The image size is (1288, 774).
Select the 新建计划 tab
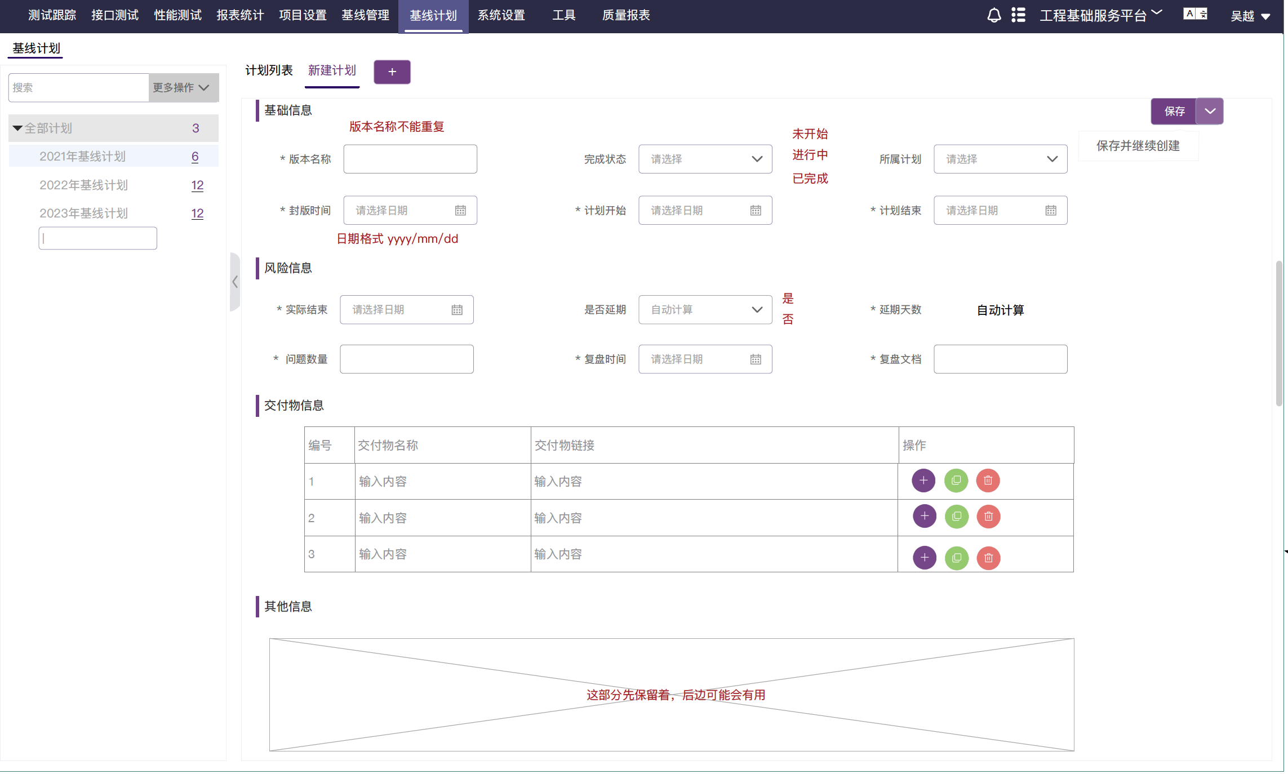click(332, 70)
